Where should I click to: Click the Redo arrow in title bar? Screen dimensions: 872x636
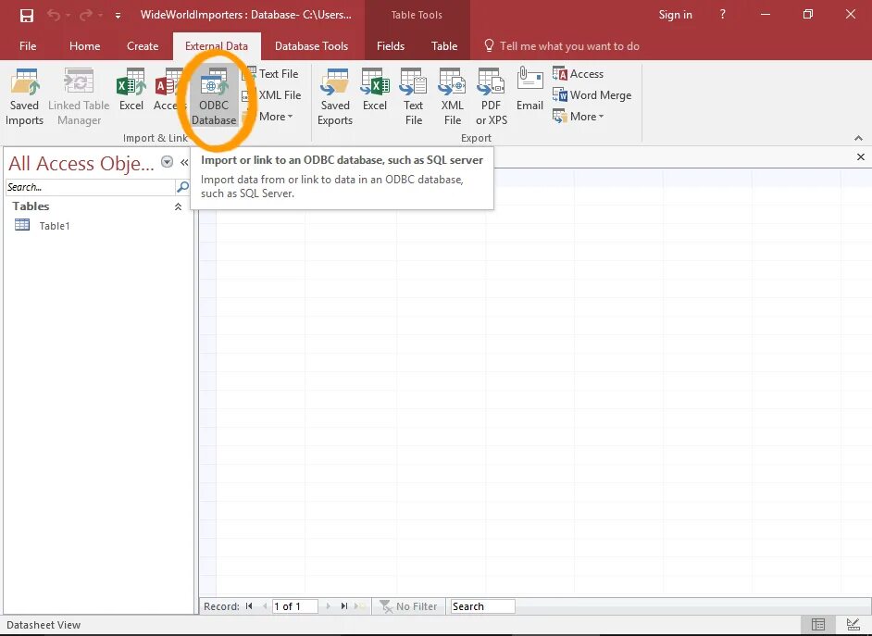(86, 15)
